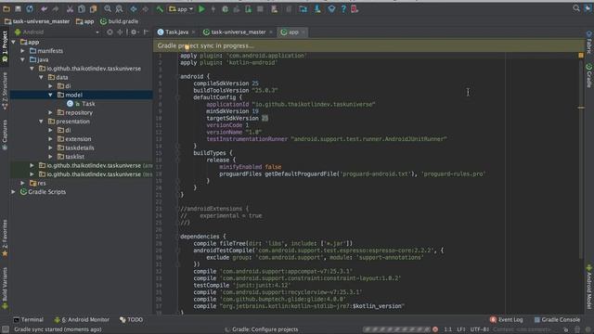Open the SDK Manager download icon
Viewport: 594px width, 334px height.
[317, 9]
